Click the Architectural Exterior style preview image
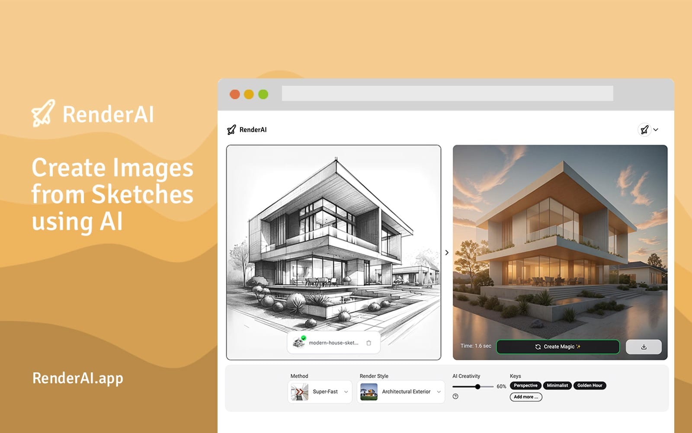 coord(369,391)
